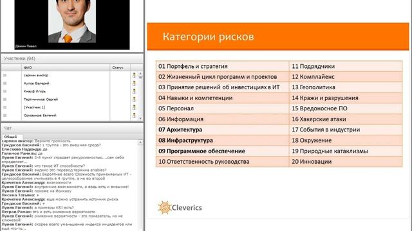Click slide row 13 Геополитика
Screen dimensions: 412x231
pos(346,87)
